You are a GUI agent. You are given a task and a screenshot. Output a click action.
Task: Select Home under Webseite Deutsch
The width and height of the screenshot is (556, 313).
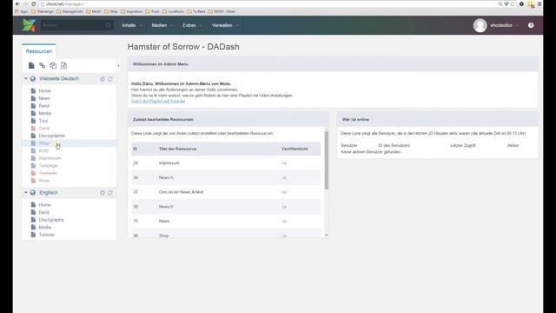[44, 90]
